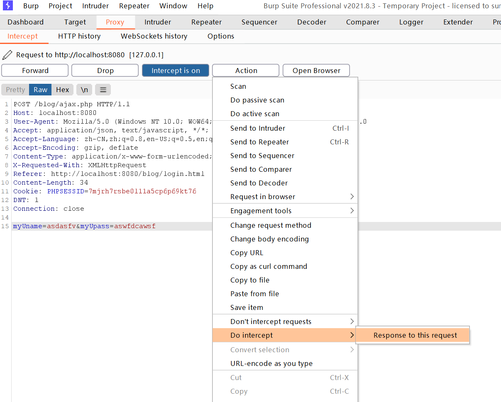The image size is (501, 402).
Task: Open the Repeater menu in menu bar
Action: click(134, 6)
